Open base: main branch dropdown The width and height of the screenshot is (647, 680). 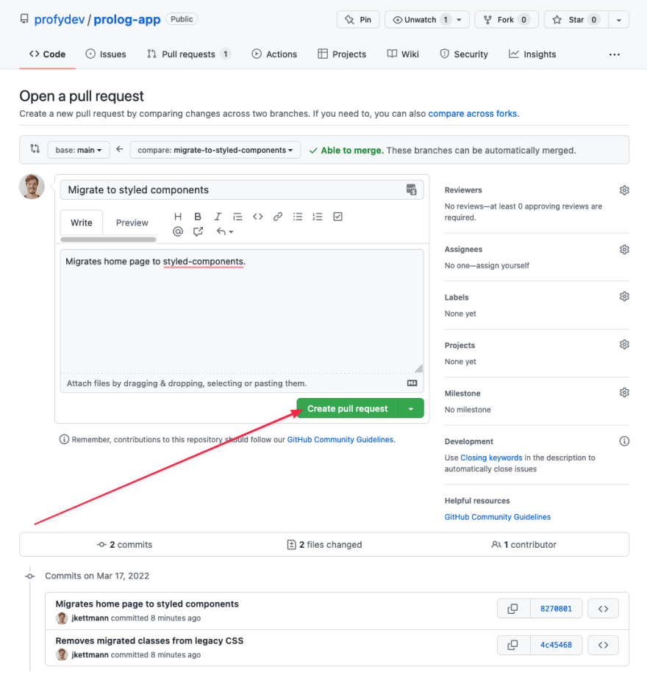(x=79, y=150)
